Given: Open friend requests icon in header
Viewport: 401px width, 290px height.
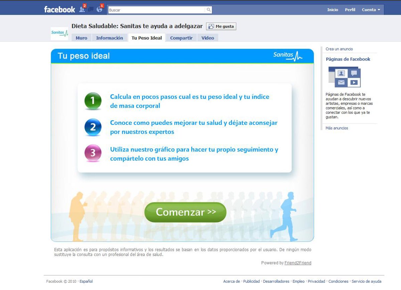Looking at the screenshot, I should [x=82, y=10].
